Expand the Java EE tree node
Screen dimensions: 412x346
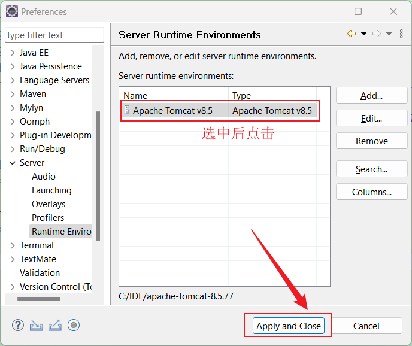13,53
